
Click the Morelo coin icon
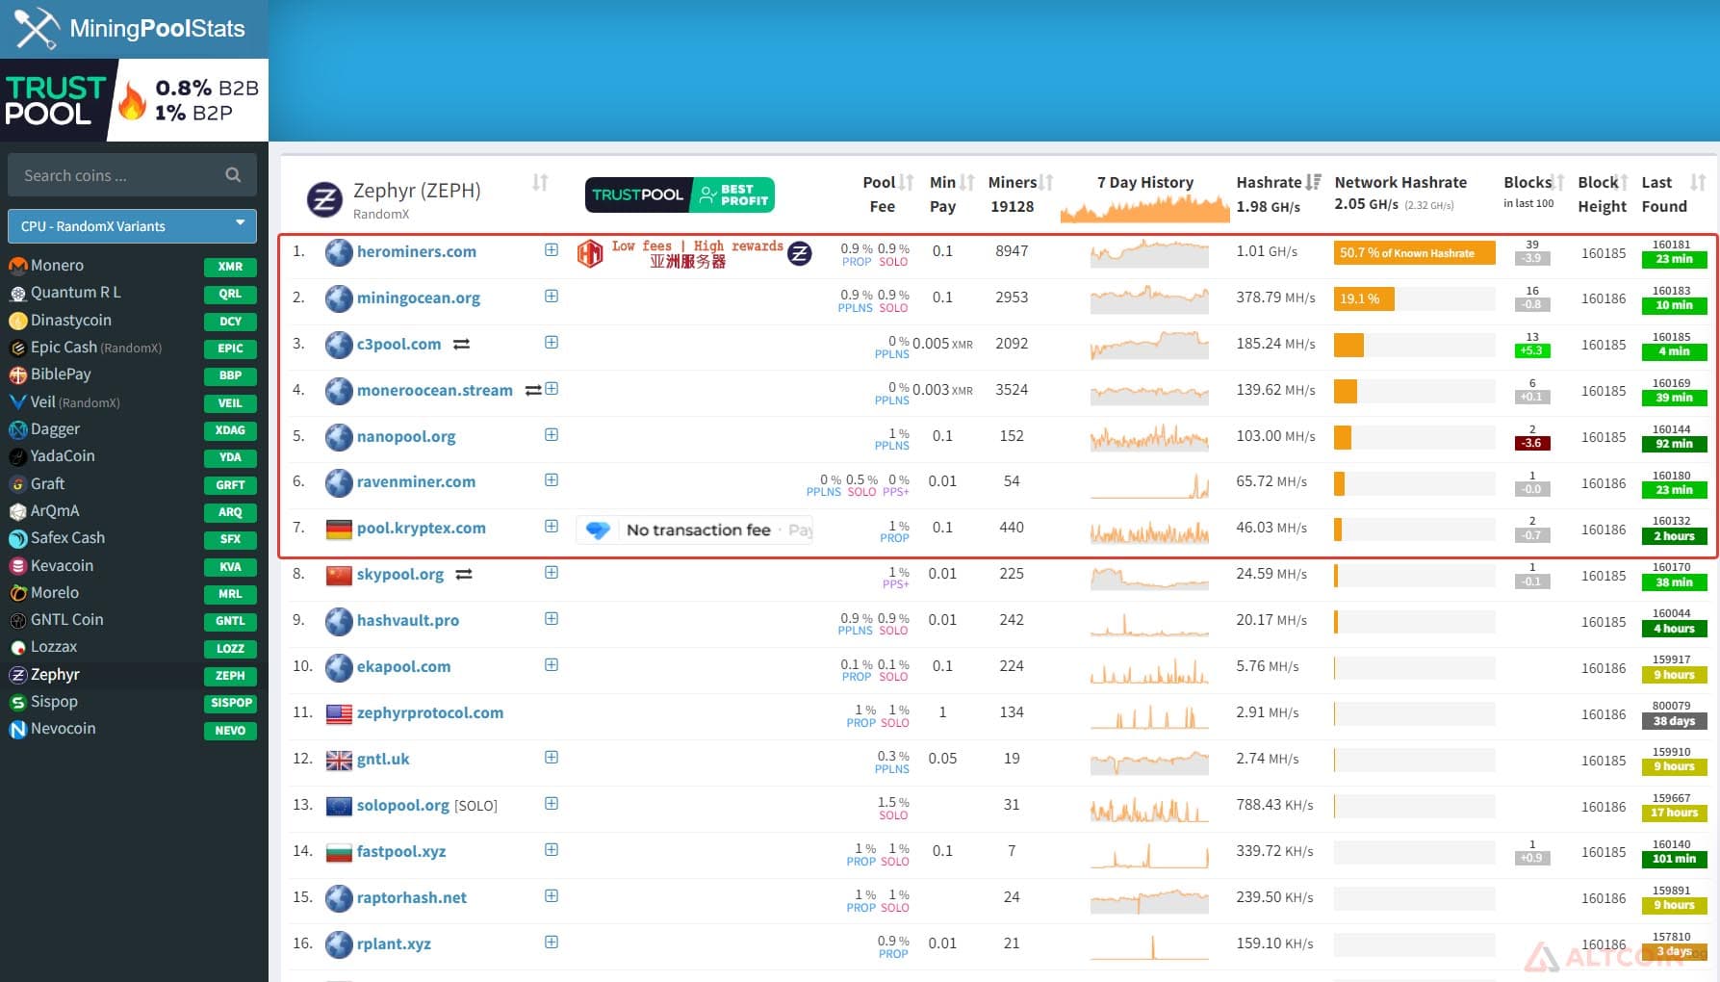tap(17, 593)
